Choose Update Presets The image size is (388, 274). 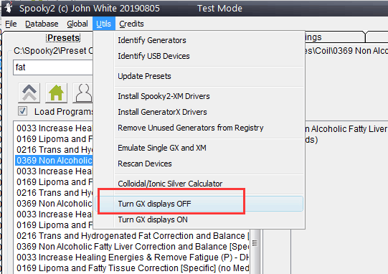point(144,76)
